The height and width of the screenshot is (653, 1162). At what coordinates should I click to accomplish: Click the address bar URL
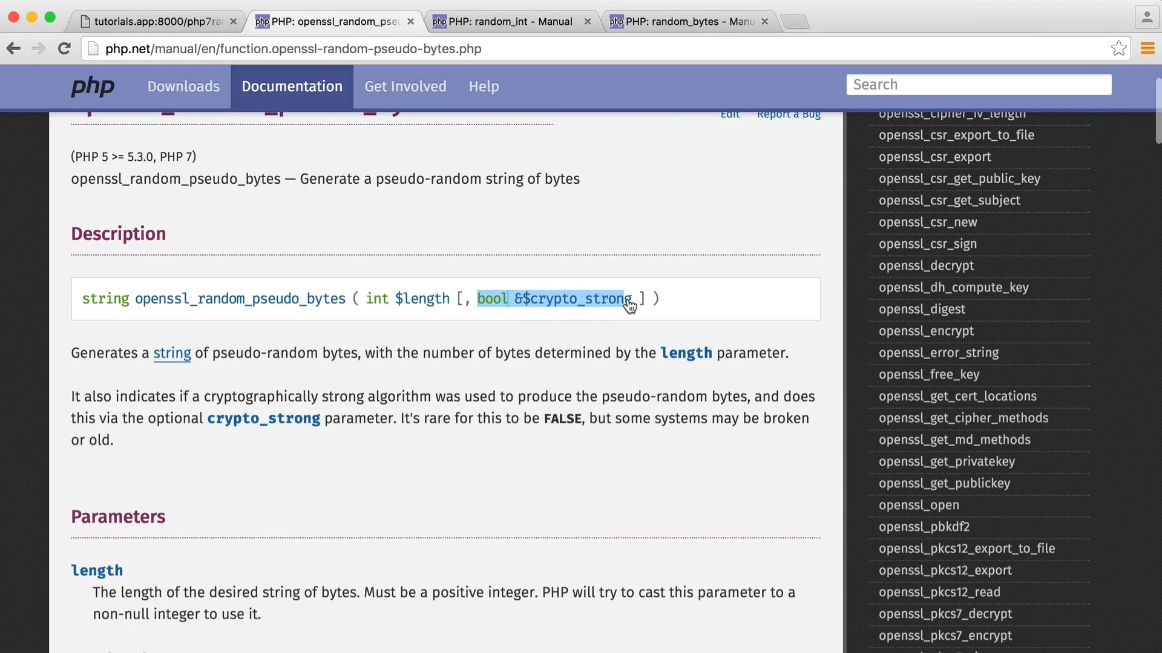coord(294,48)
